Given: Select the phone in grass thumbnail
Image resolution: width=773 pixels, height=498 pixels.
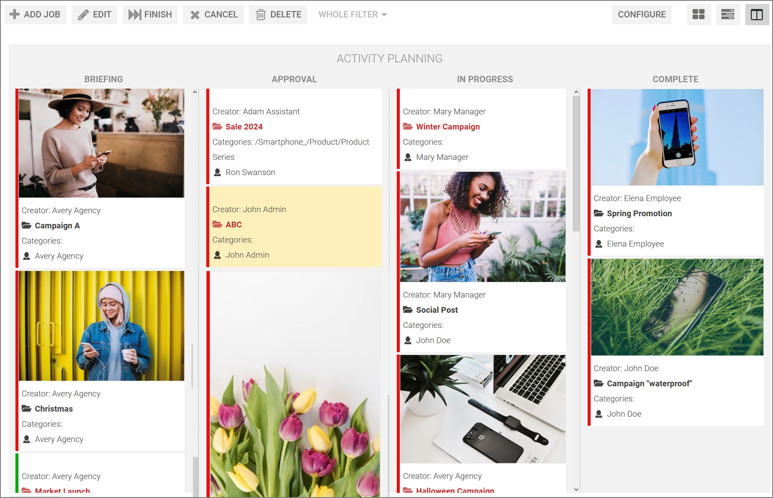Looking at the screenshot, I should pos(677,307).
